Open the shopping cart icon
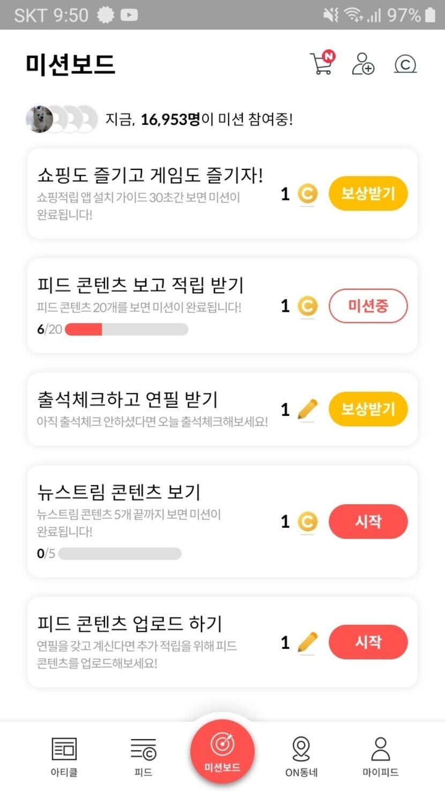The image size is (445, 791). (x=322, y=64)
